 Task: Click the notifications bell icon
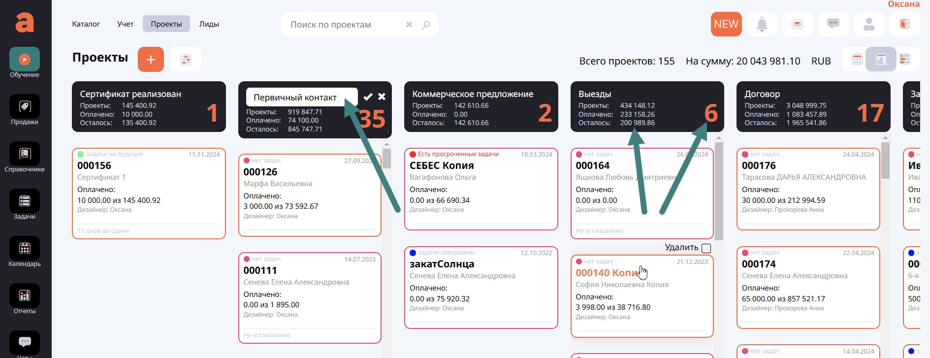tap(762, 24)
